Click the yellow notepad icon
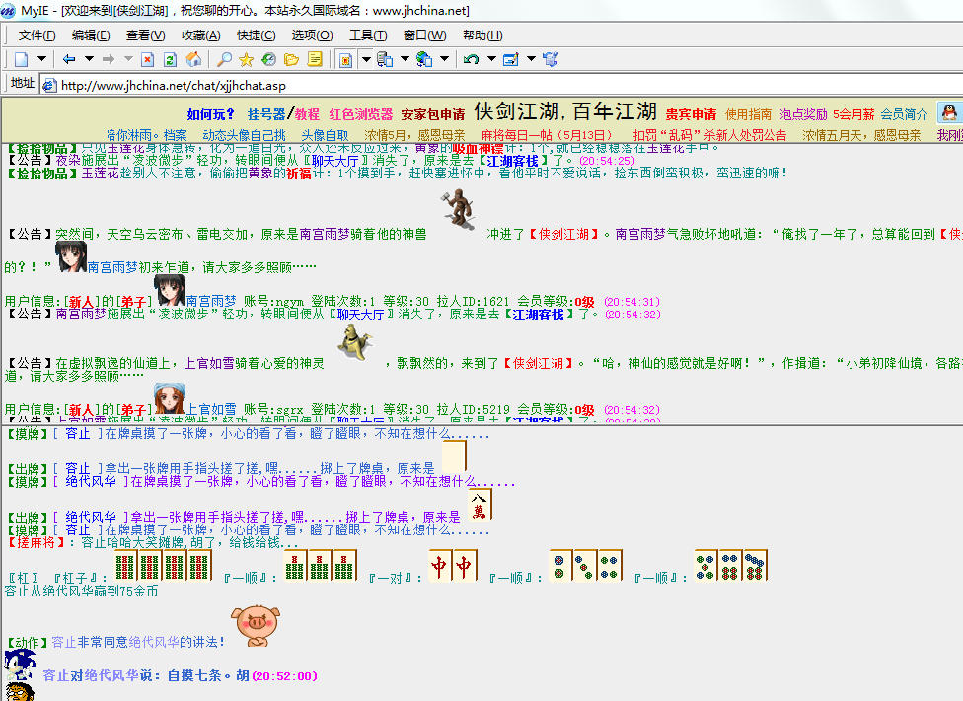The height and width of the screenshot is (701, 963). [315, 59]
